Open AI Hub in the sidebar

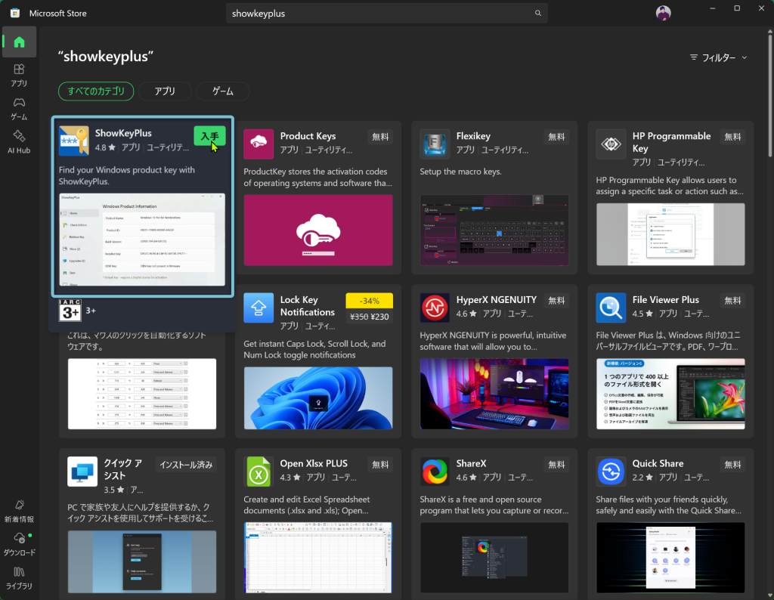pos(19,143)
